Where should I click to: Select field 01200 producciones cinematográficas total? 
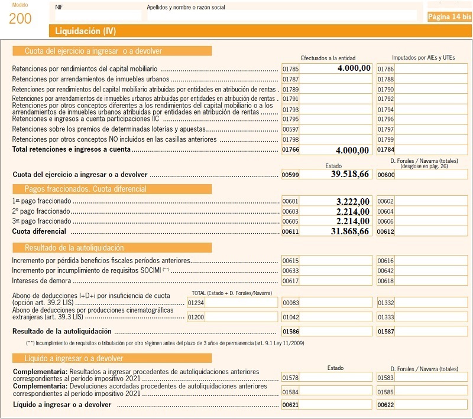tap(241, 317)
